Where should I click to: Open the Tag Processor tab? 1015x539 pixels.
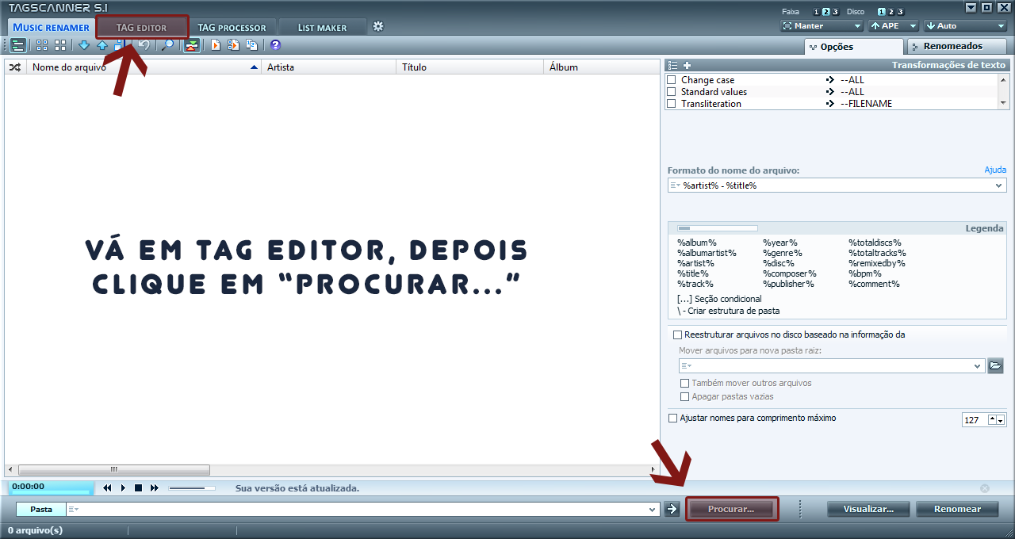pyautogui.click(x=232, y=28)
